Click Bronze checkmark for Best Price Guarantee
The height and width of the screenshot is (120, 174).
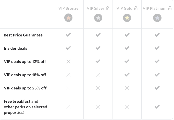68,35
